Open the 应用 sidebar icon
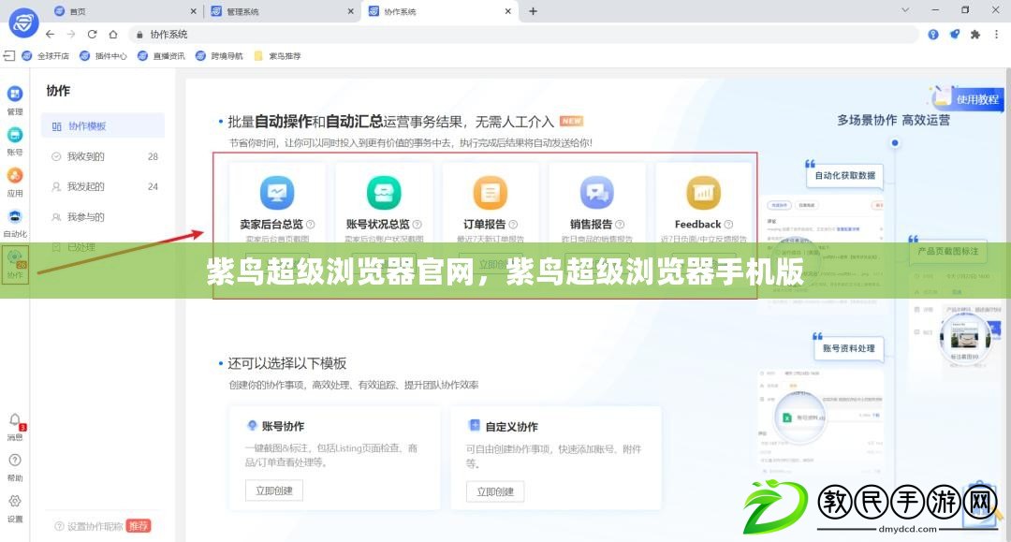 point(15,175)
